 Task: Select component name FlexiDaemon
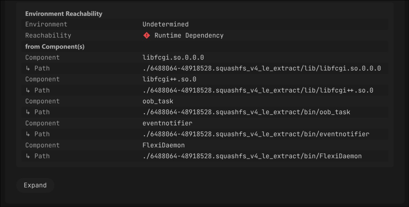(164, 145)
